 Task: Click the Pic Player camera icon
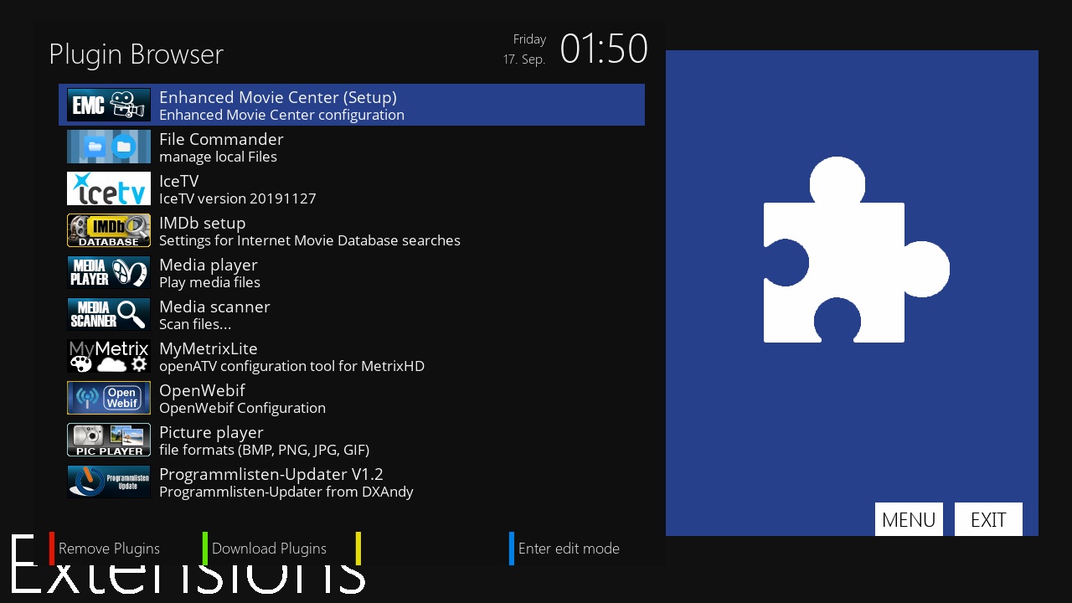pos(109,440)
